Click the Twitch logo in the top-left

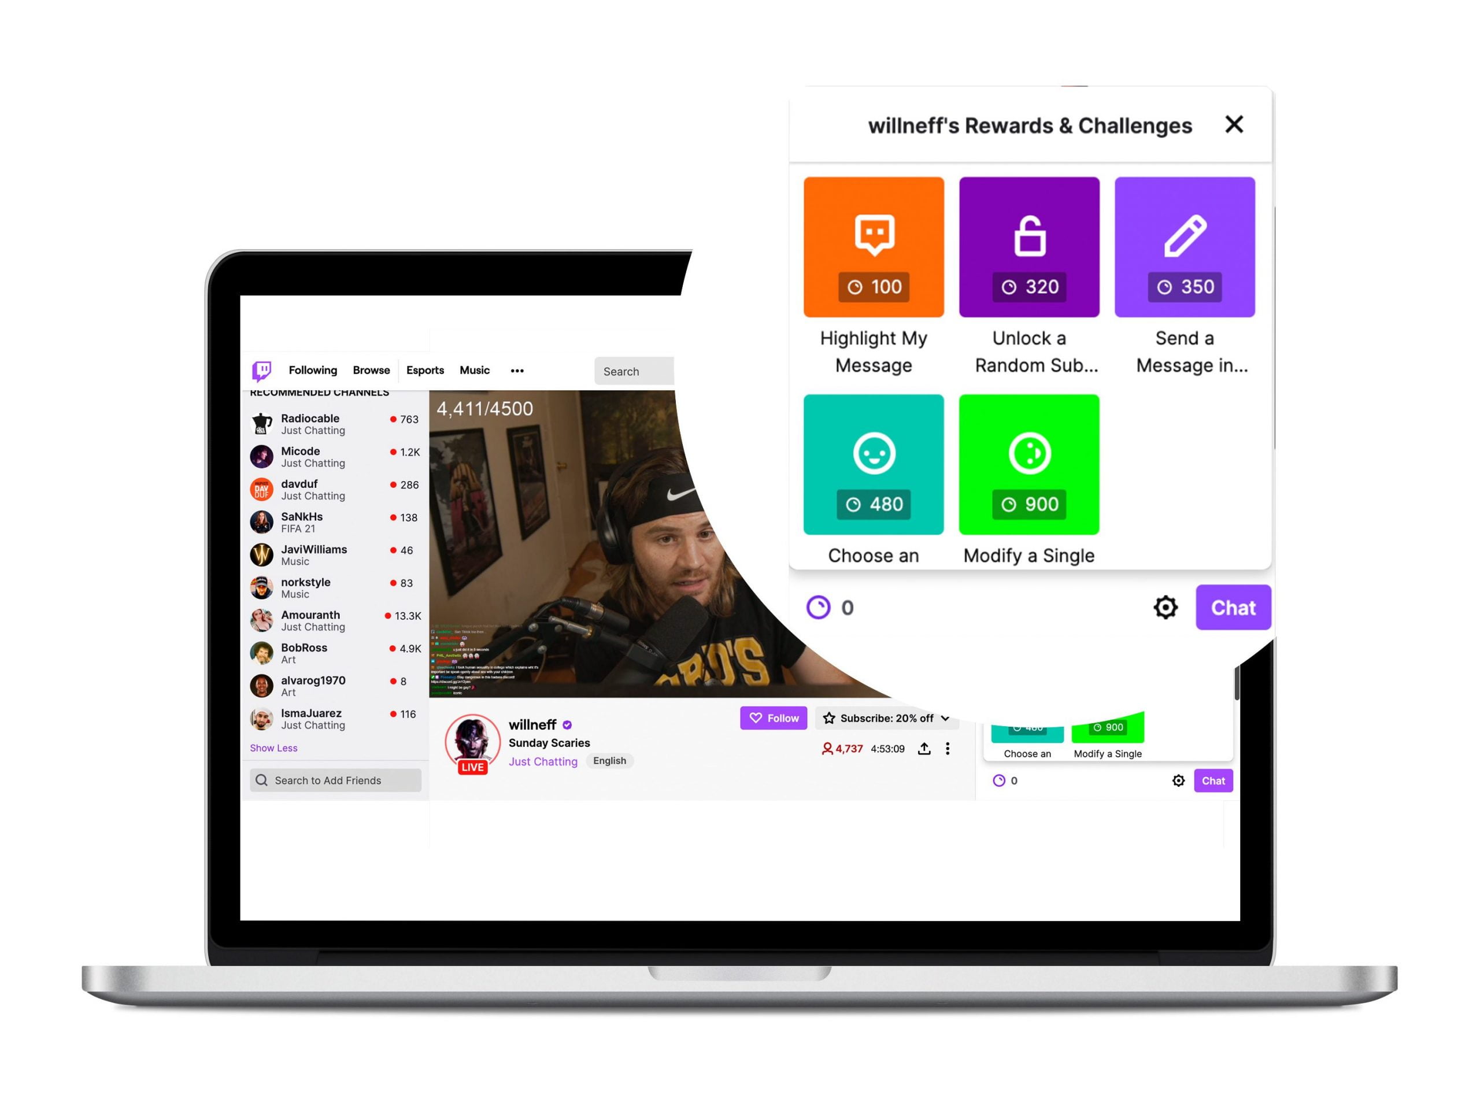[x=262, y=371]
